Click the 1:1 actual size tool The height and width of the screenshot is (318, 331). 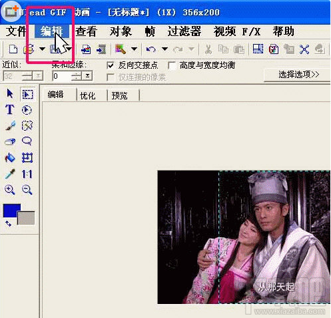[x=27, y=174]
